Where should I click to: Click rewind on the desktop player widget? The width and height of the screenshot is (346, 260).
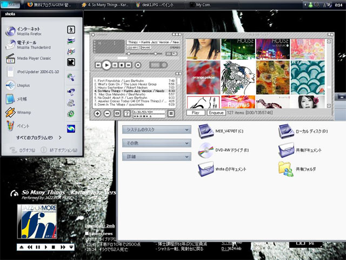point(30,247)
